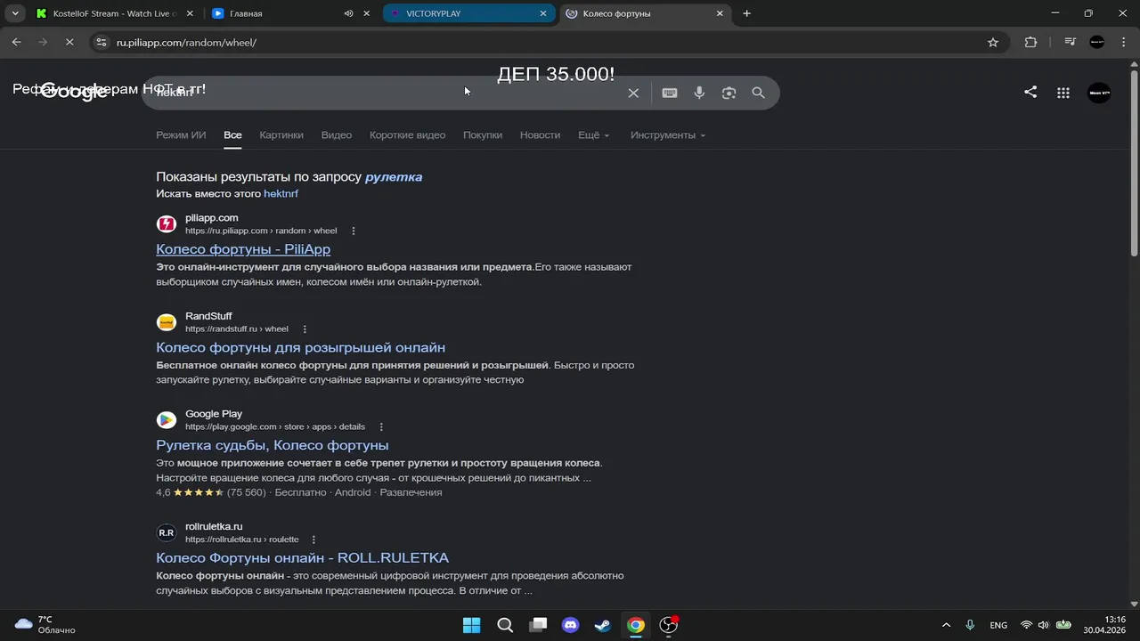Open more options for rollruletka.ru result

coord(313,540)
